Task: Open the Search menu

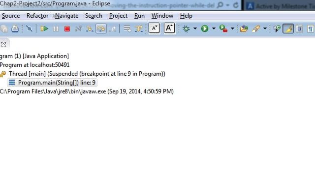Action: click(94, 16)
